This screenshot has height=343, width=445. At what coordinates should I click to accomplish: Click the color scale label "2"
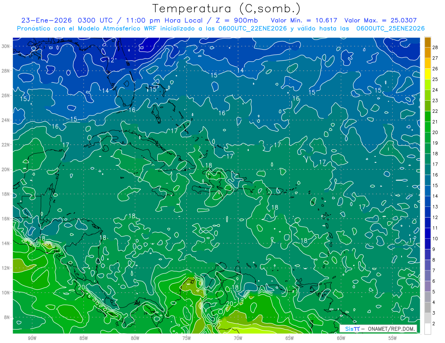[434, 324]
